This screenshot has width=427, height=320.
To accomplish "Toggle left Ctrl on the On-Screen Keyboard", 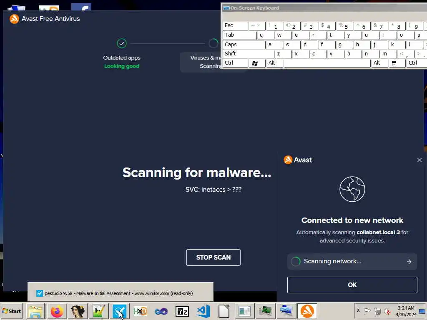I will point(235,63).
